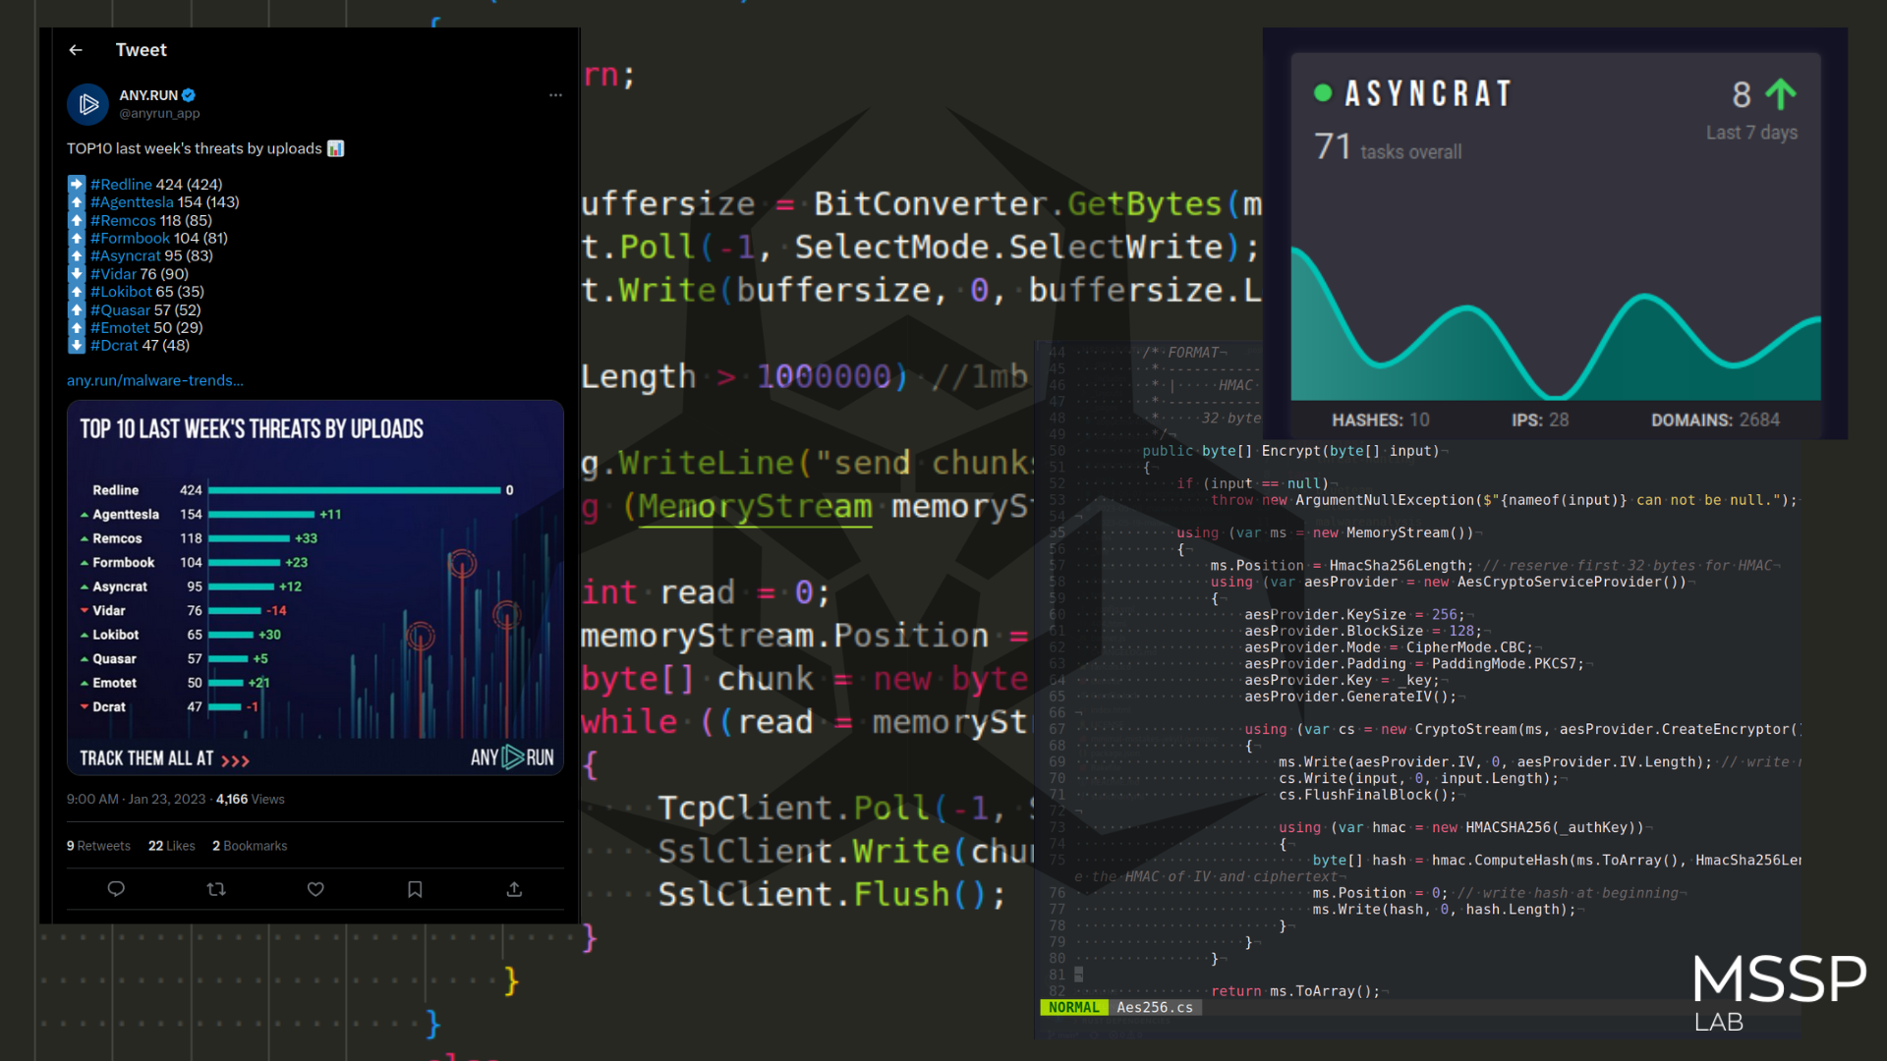
Task: Toggle like on the tweet
Action: point(315,889)
